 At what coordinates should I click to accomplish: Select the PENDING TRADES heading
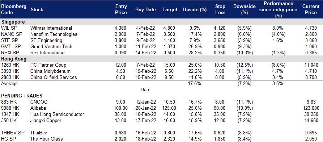[22, 96]
